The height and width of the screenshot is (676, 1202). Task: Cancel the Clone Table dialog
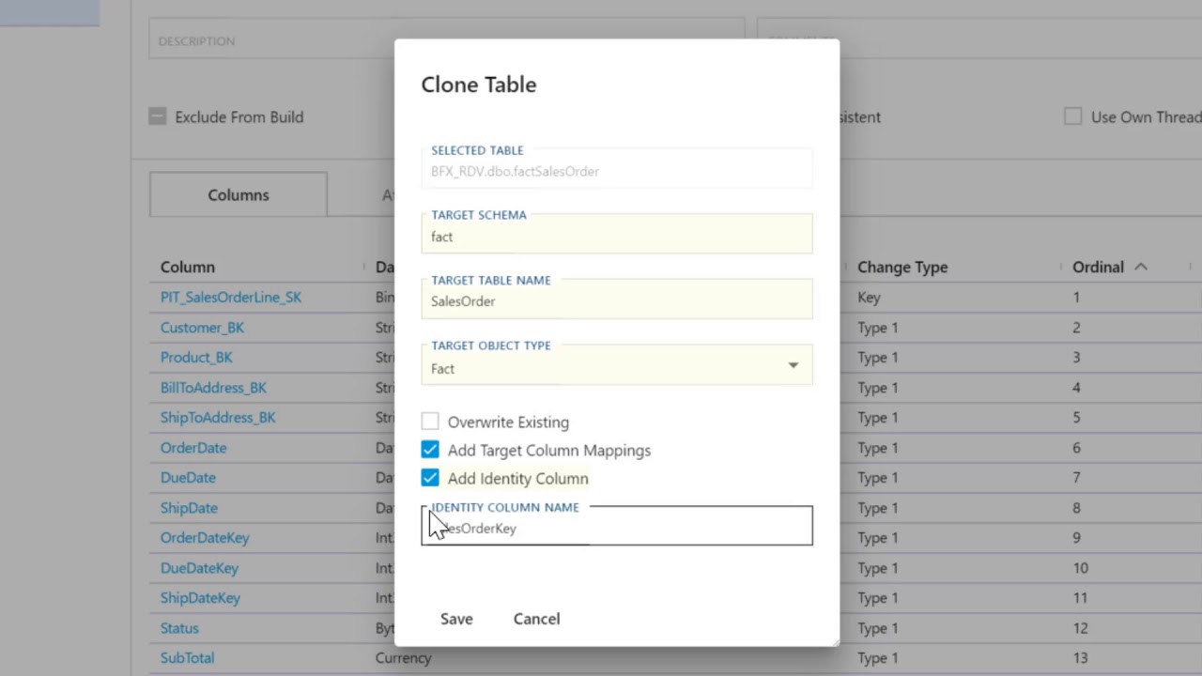[x=536, y=619]
